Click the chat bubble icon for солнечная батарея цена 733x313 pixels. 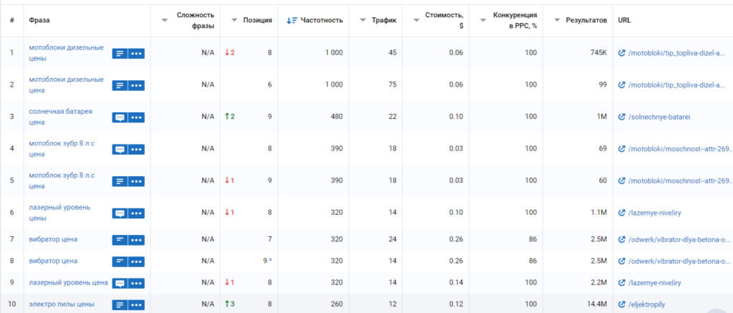[x=120, y=117]
